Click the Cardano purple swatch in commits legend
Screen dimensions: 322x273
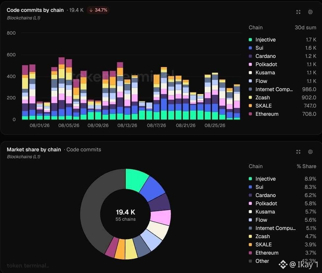tap(250, 56)
